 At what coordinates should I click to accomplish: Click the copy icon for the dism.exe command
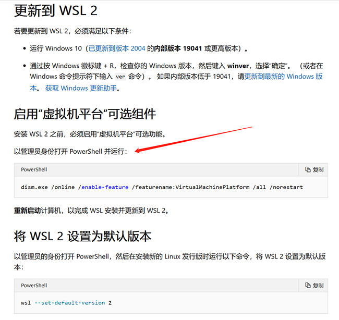tap(308, 169)
